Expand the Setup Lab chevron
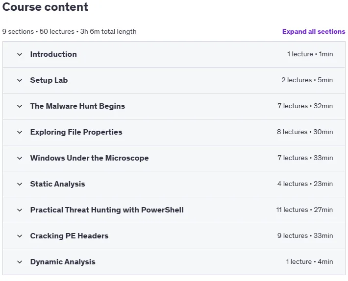Screen dimensions: 348x281 20,80
